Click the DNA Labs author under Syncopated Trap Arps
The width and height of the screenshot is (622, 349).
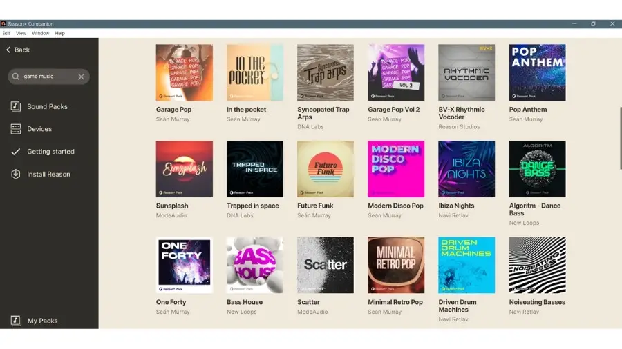tap(310, 127)
